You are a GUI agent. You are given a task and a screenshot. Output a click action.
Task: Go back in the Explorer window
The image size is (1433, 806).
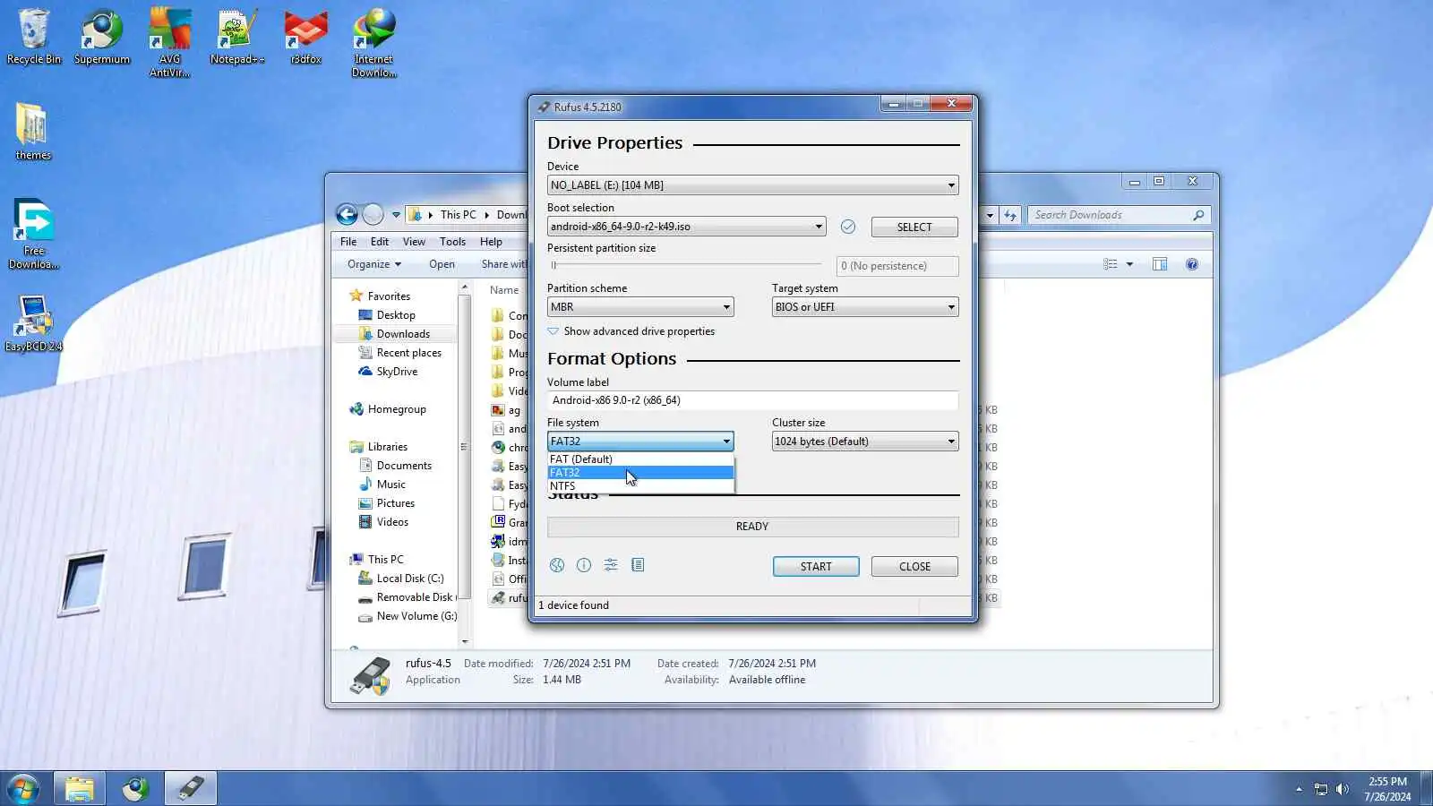point(347,214)
